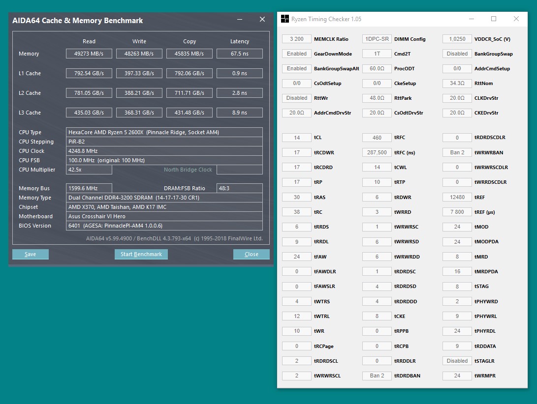
Task: Select the CPU Type text field
Action: coord(164,132)
